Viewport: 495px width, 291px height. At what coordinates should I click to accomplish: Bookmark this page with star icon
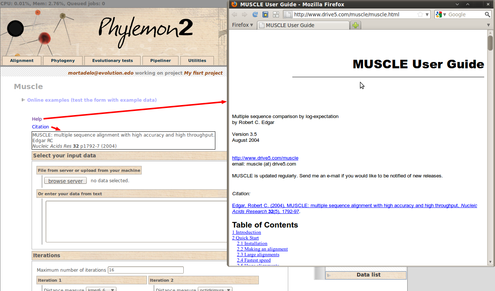click(x=420, y=14)
